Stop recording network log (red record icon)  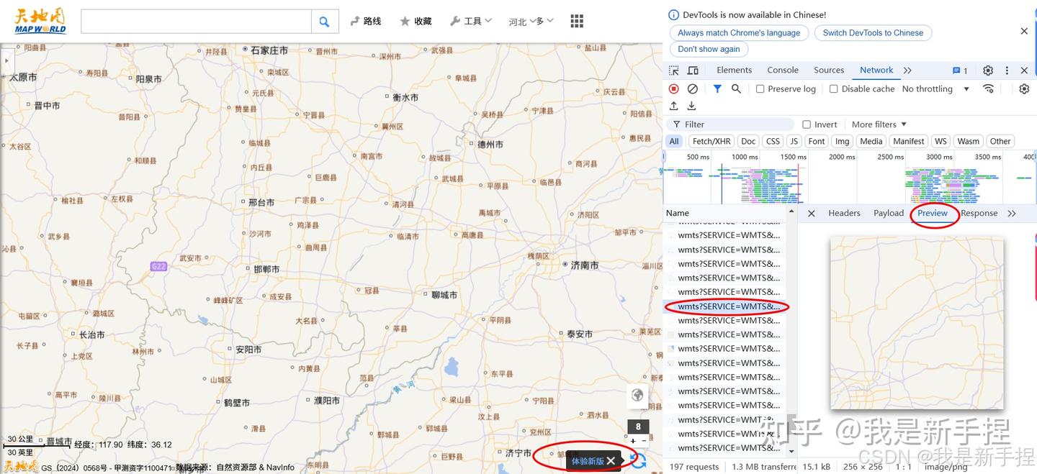[x=673, y=88]
